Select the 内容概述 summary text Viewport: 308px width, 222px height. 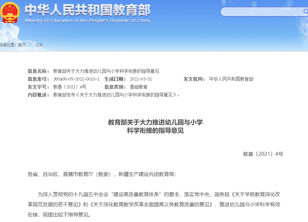coord(116,95)
